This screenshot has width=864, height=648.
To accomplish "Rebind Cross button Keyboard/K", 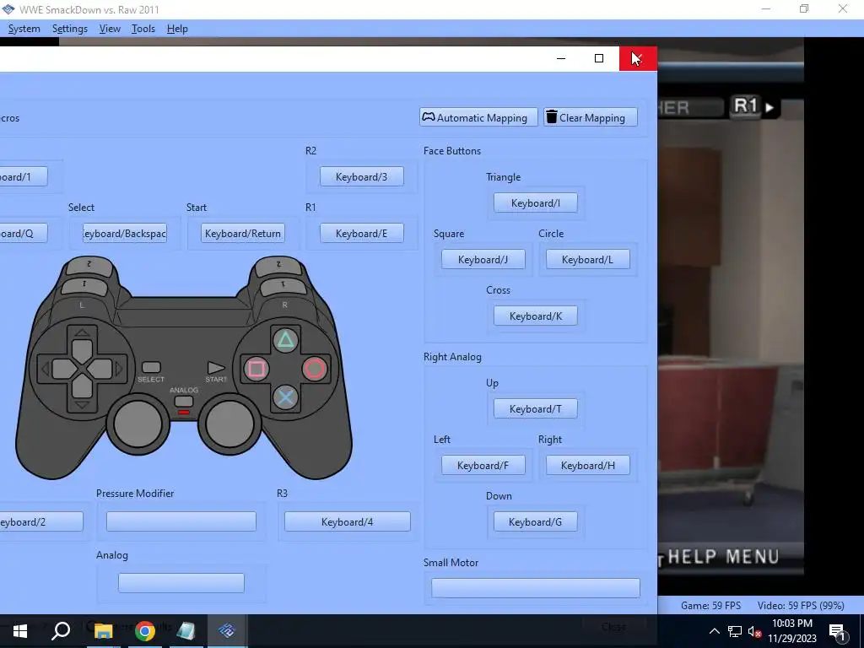I will 536,316.
